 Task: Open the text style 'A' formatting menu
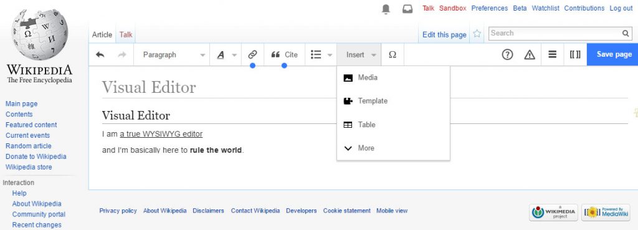[221, 55]
